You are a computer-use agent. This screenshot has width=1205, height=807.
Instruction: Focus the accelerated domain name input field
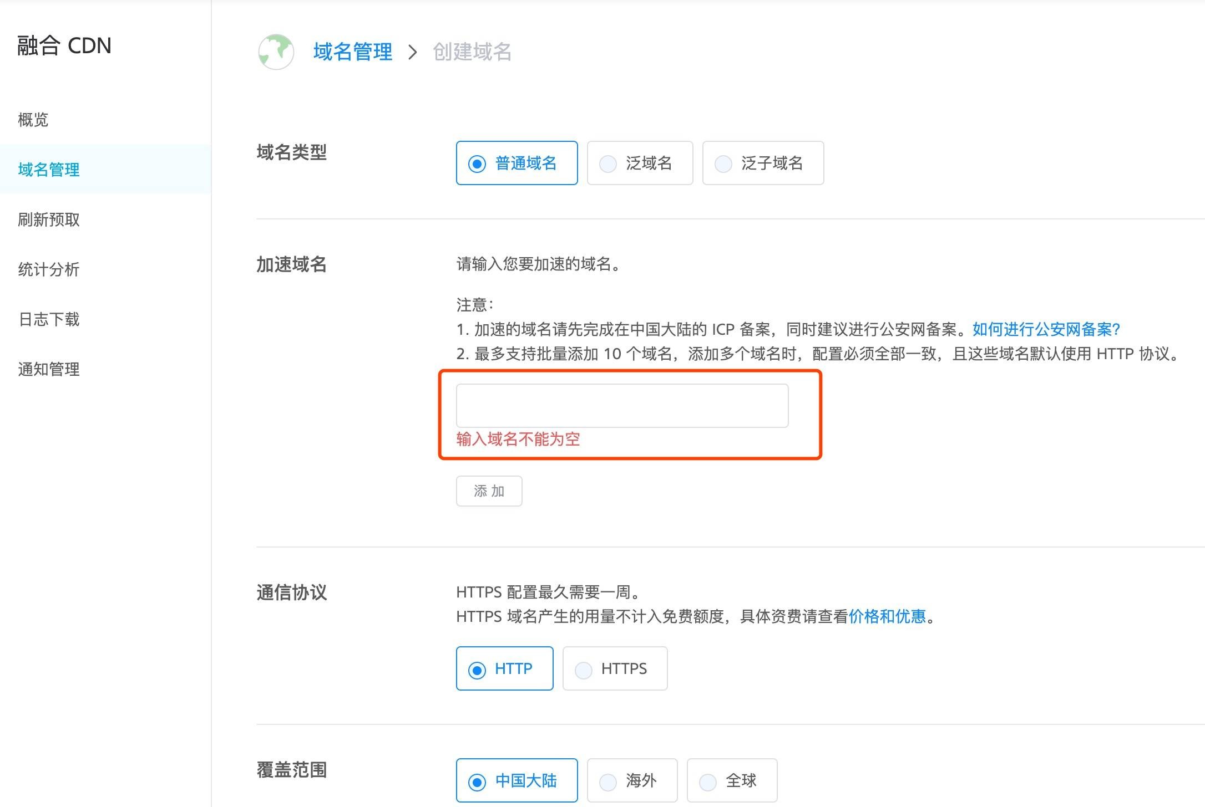coord(622,406)
